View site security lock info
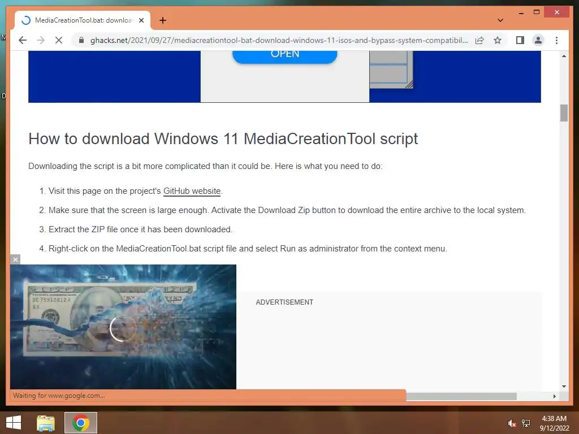This screenshot has width=579, height=434. 81,40
